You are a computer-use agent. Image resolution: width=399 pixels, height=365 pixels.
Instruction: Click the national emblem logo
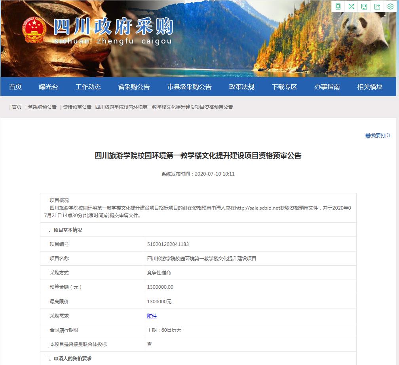coord(34,30)
